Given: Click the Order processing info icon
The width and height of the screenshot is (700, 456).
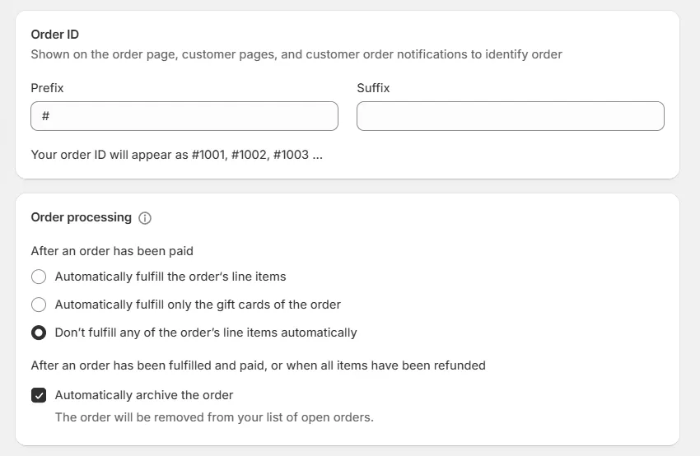Looking at the screenshot, I should [145, 218].
